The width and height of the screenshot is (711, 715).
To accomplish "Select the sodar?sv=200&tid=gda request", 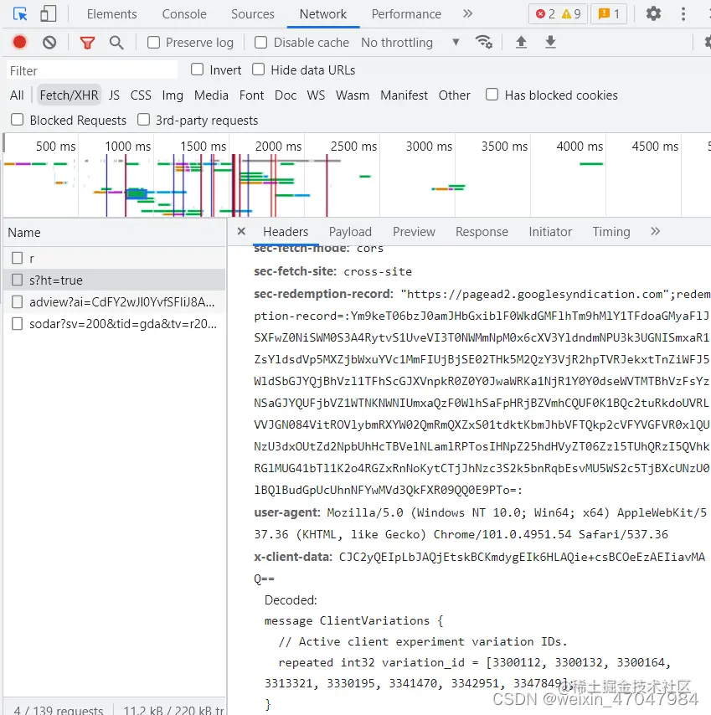I will [x=115, y=324].
